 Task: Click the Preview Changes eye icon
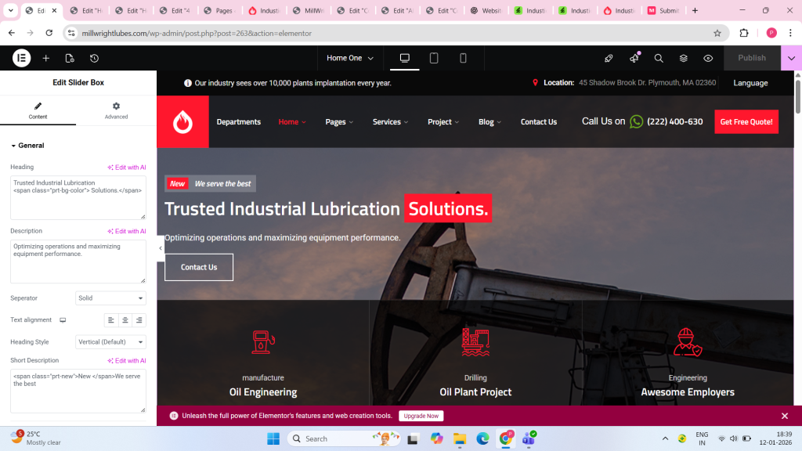point(708,58)
